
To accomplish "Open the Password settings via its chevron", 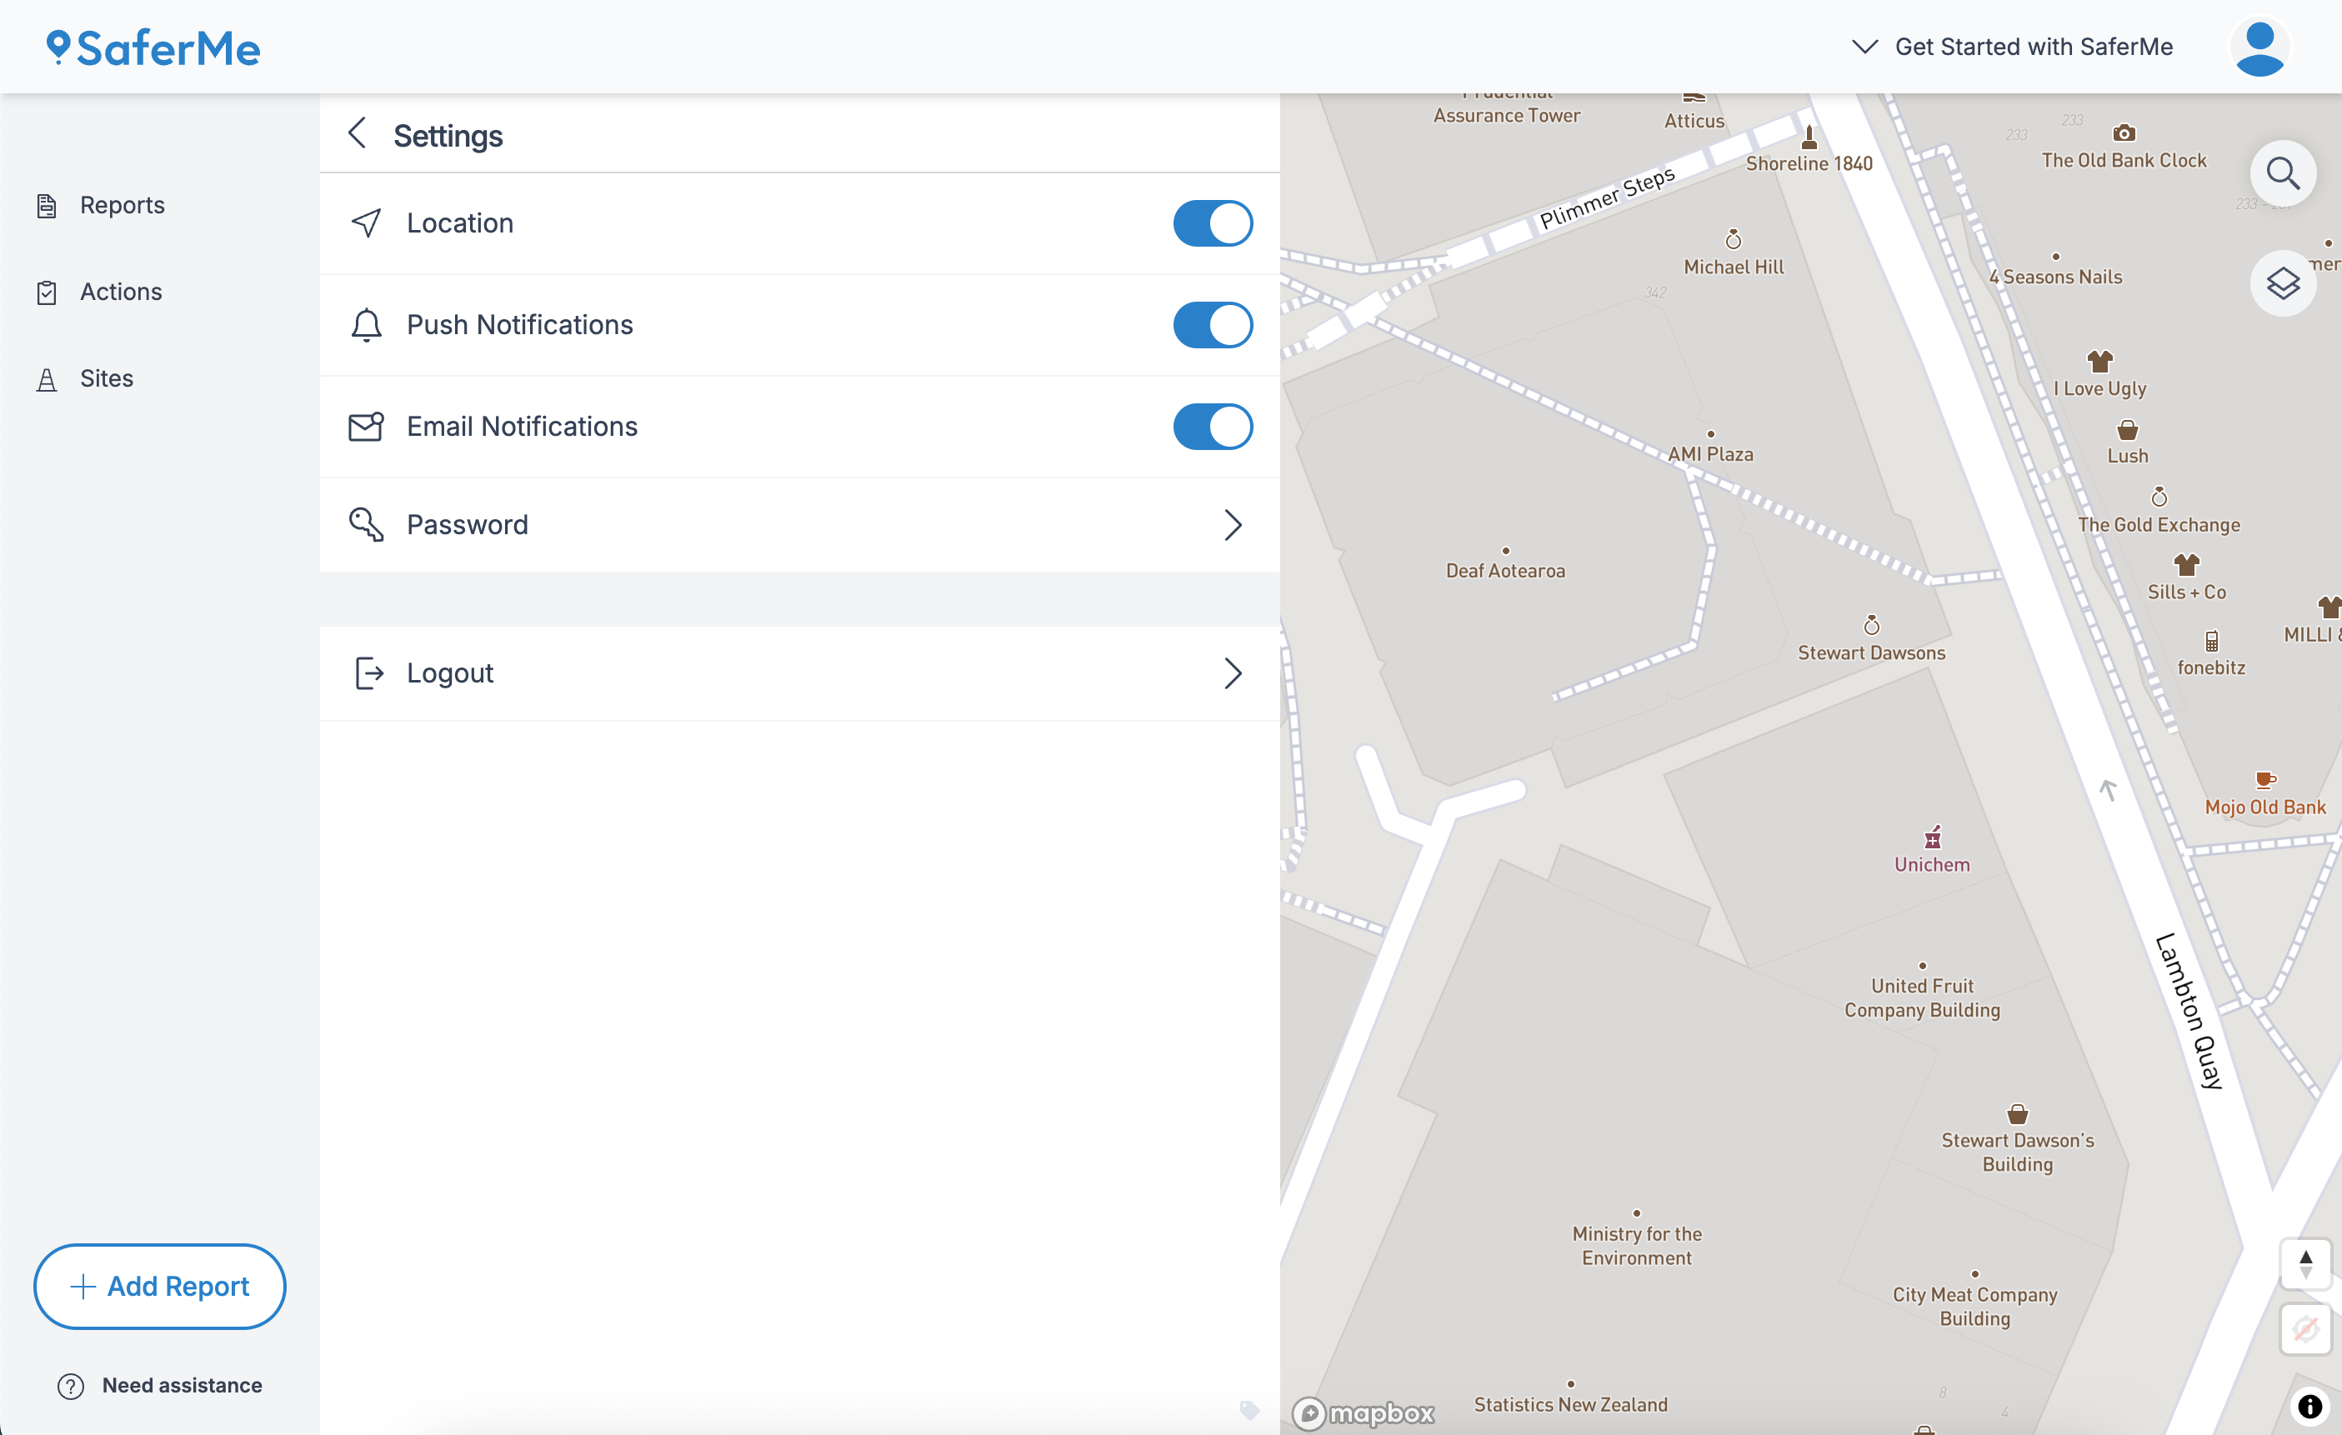I will pyautogui.click(x=1234, y=524).
